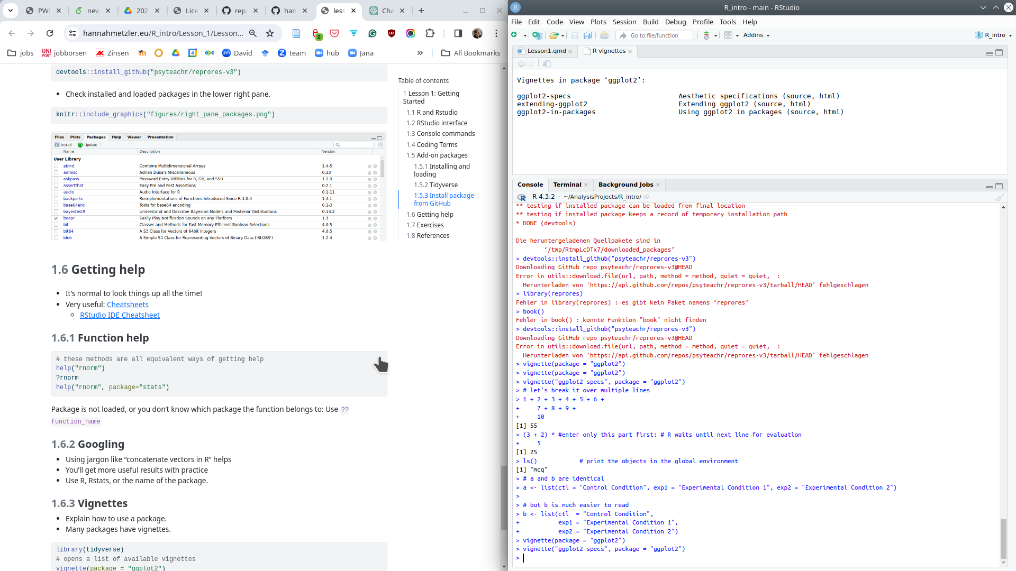Viewport: 1016px width, 571px height.
Task: Click the Create a project icon
Action: coord(537,35)
